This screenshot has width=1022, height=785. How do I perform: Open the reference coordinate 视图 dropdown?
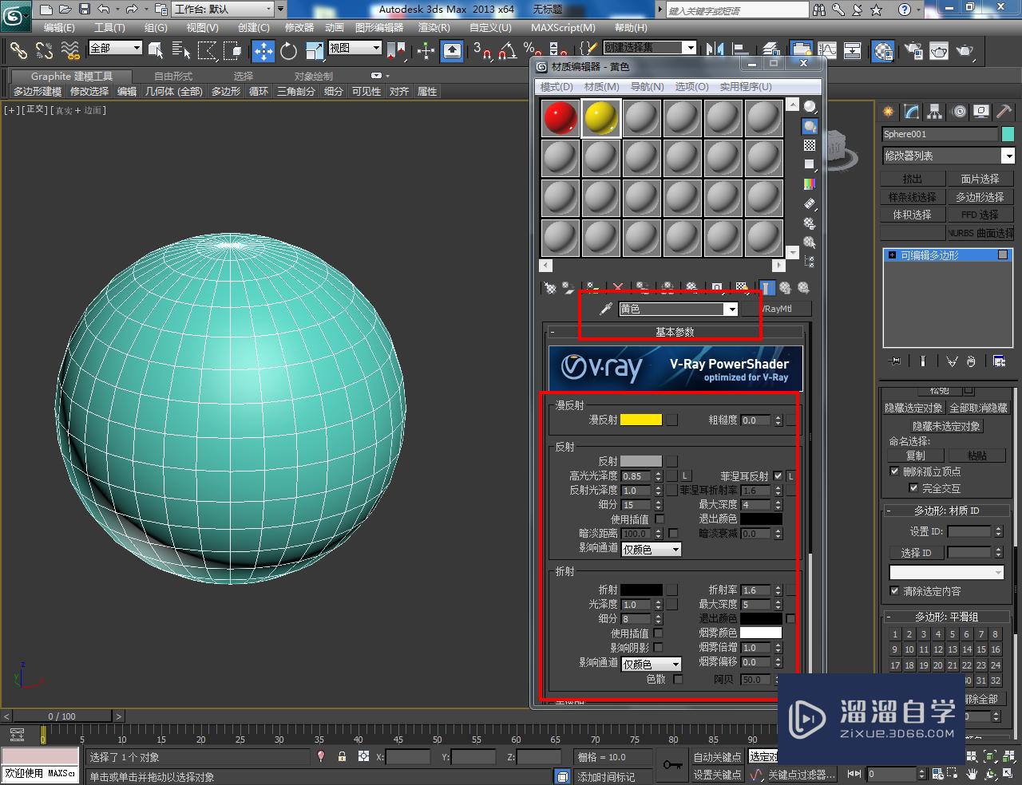pyautogui.click(x=355, y=48)
